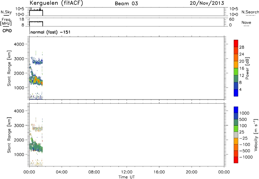259x179 pixels.
Task: Click the 28 label on Power colorbar
Action: pos(242,47)
